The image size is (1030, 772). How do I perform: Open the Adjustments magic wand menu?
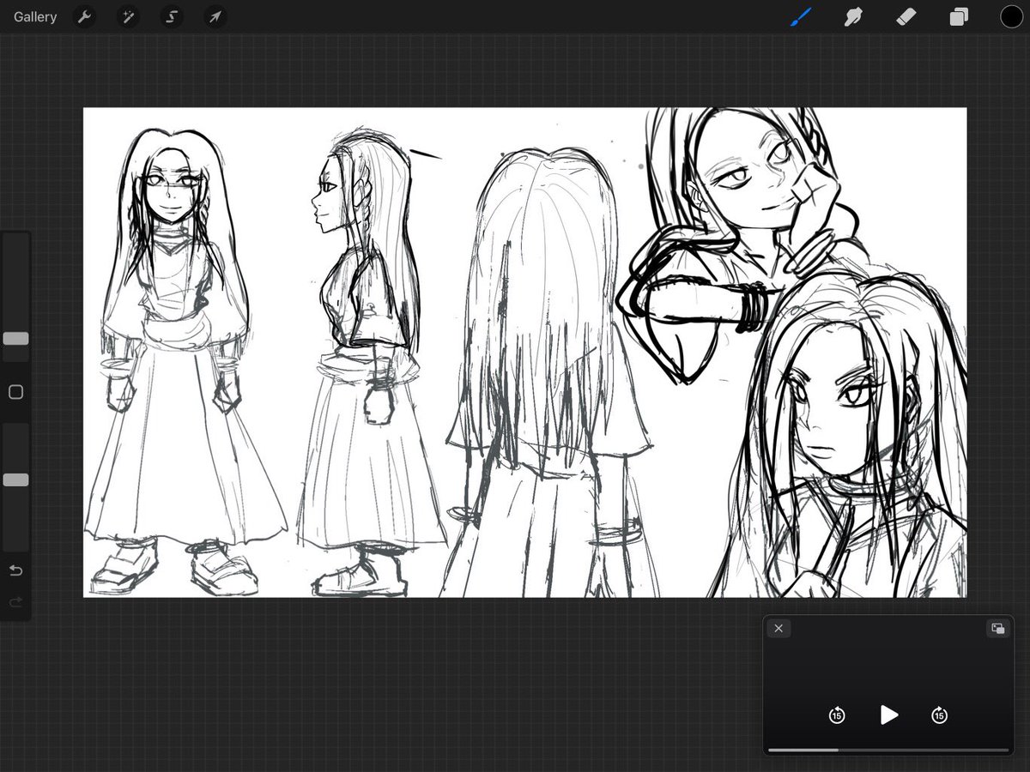coord(128,17)
